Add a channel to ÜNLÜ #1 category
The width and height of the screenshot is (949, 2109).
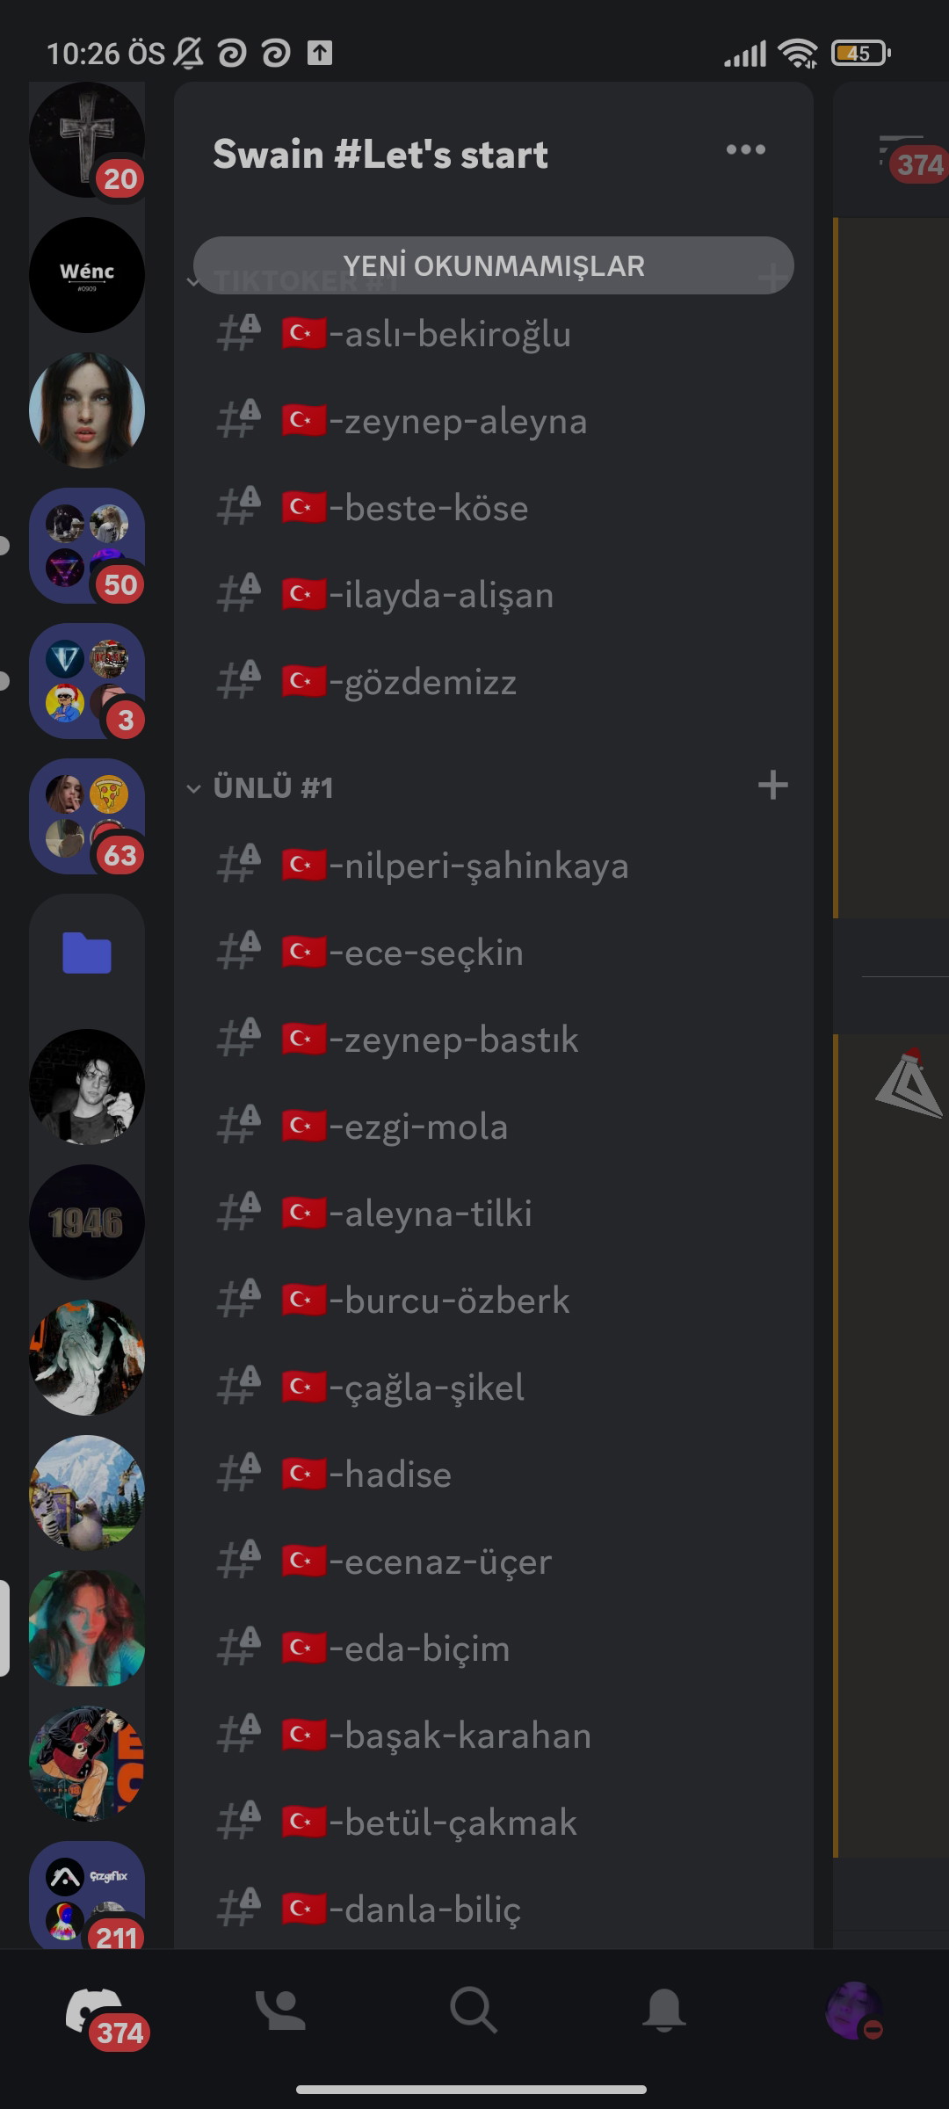tap(772, 785)
